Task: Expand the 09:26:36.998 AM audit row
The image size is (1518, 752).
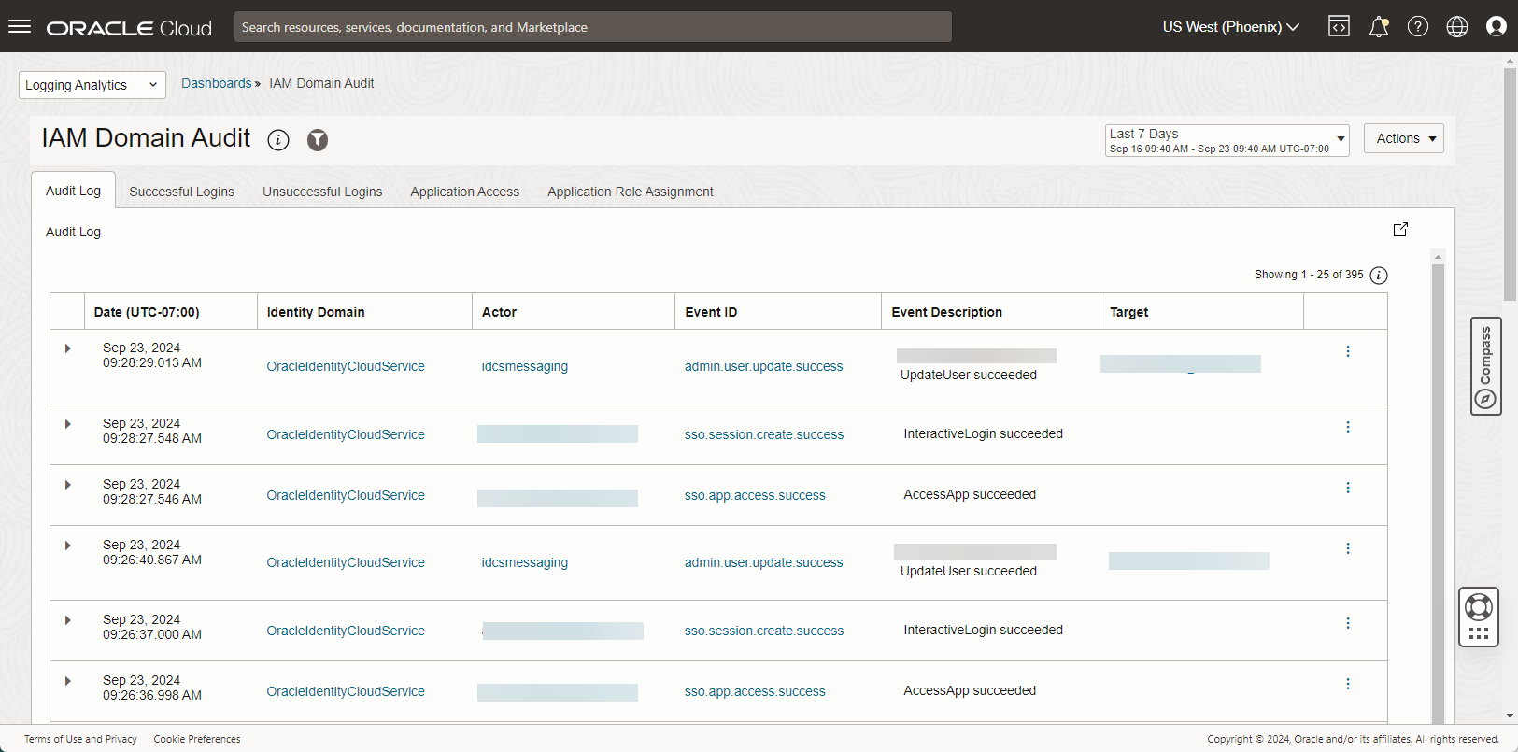Action: 68,681
